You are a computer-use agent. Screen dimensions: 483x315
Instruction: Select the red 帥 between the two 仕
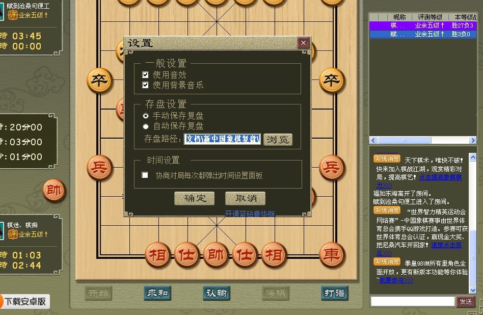[x=216, y=255]
